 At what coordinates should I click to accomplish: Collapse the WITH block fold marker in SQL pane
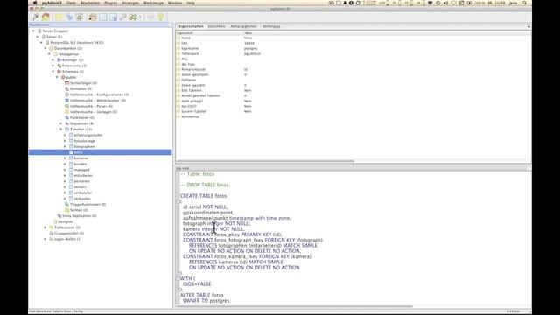point(178,278)
